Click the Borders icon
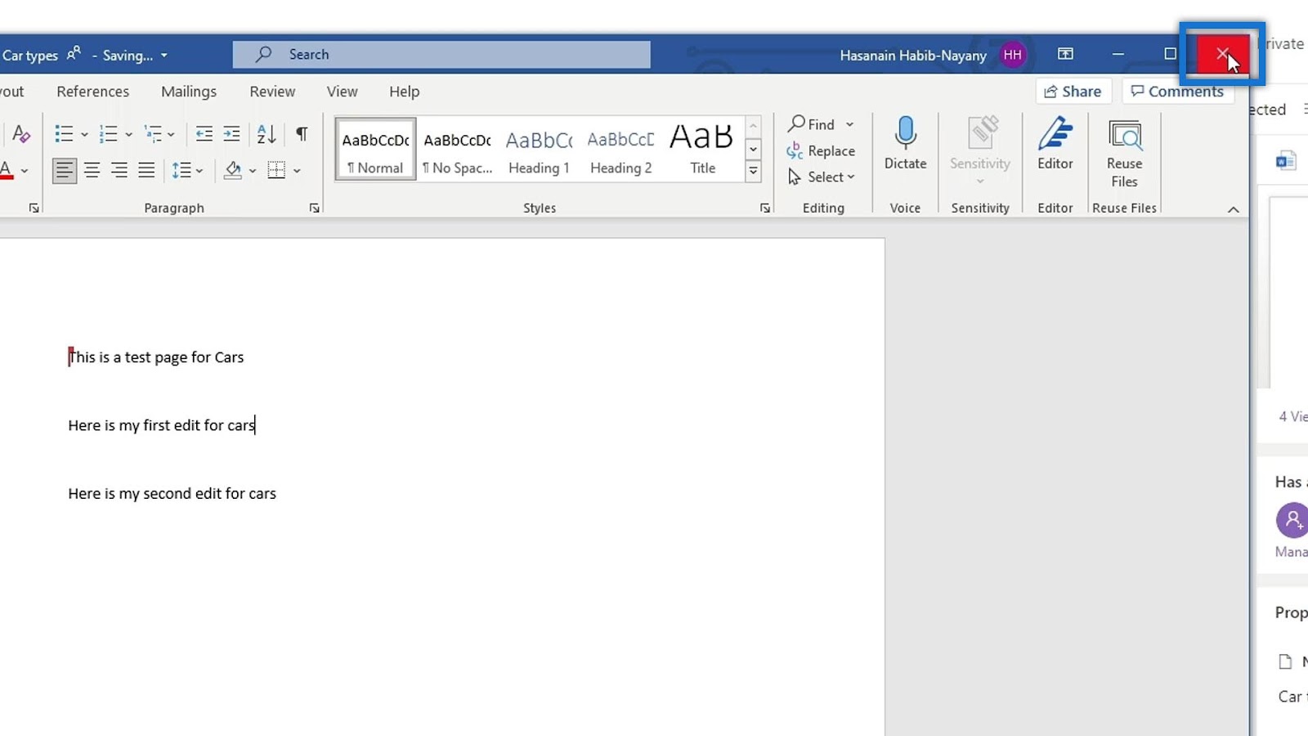Screen dimensions: 1308x736 point(277,170)
